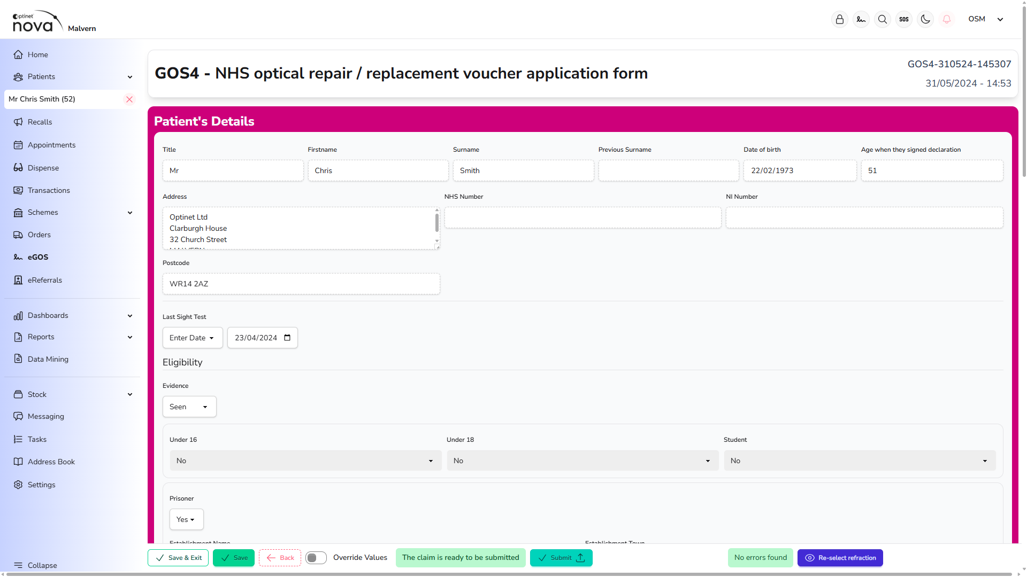Open eGOS in the sidebar
The image size is (1027, 577).
[x=37, y=258]
